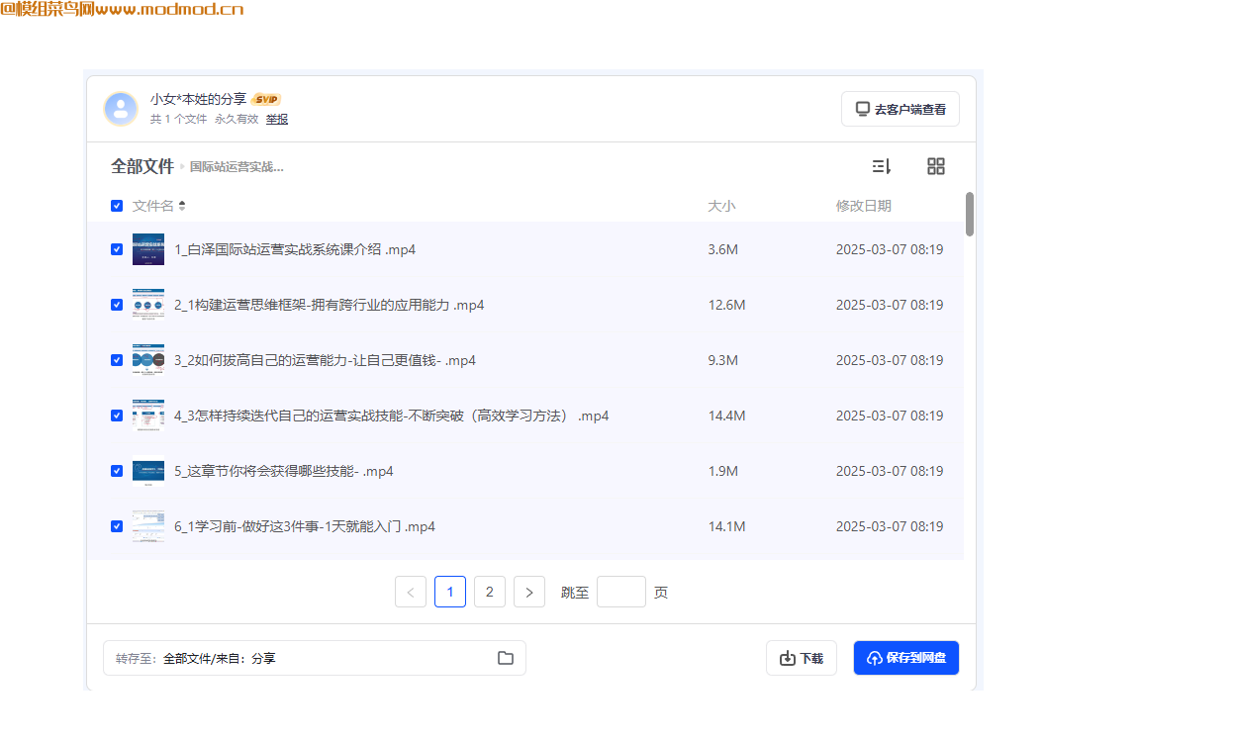1233x741 pixels.
Task: Click the 3.6M size value
Action: [723, 249]
